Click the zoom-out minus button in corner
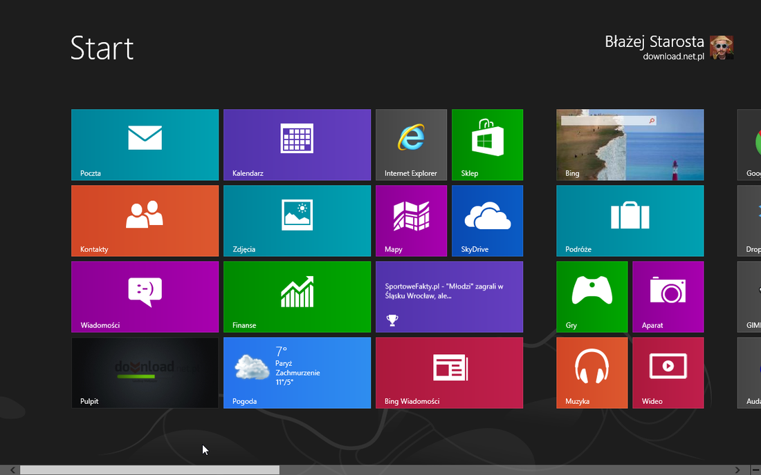The image size is (761, 475). coord(755,470)
